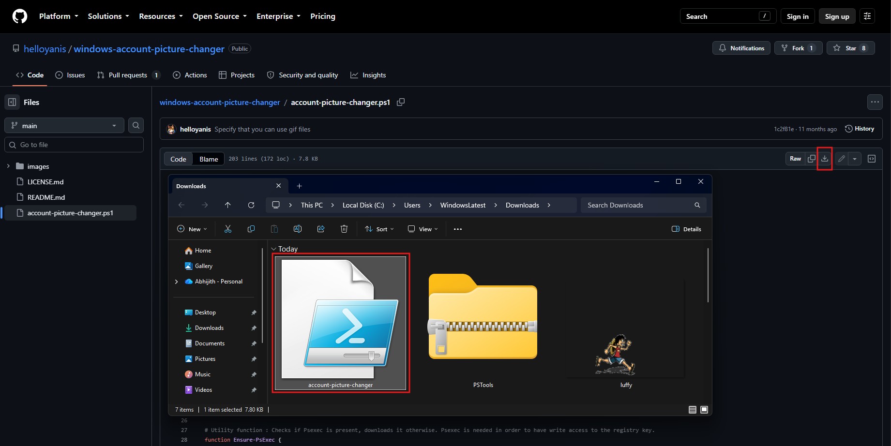Copy the file path icon
The width and height of the screenshot is (891, 446).
401,102
